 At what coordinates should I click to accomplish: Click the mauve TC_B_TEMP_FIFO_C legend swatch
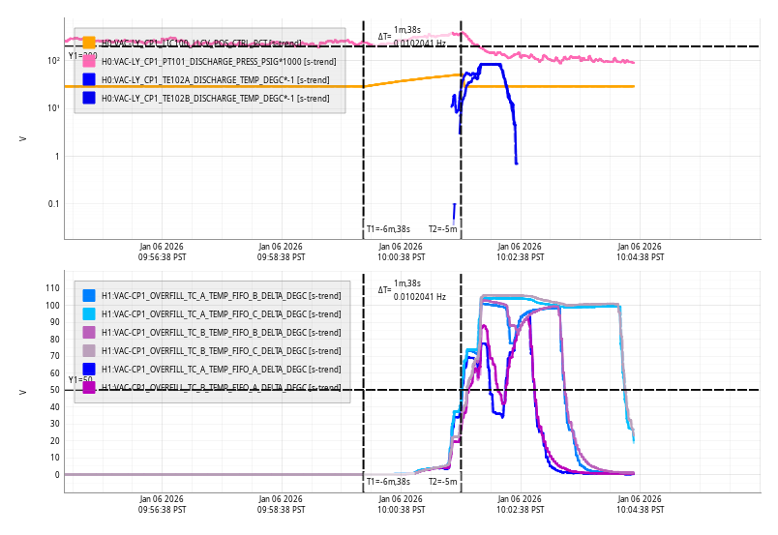click(89, 350)
